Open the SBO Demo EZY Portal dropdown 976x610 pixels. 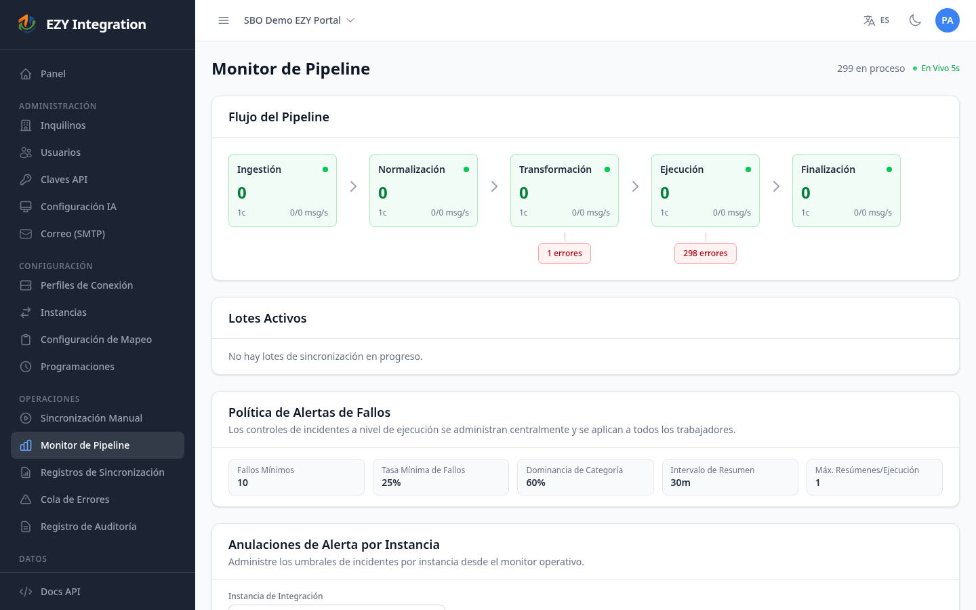coord(299,20)
